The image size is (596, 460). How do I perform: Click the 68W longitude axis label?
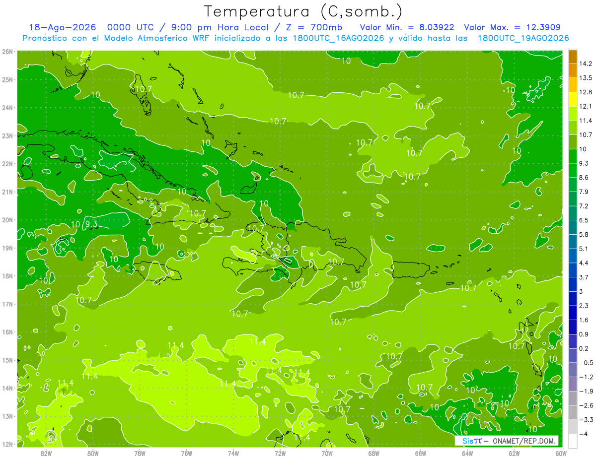(374, 453)
